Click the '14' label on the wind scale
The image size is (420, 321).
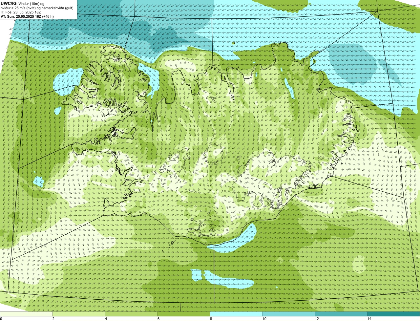point(369,319)
